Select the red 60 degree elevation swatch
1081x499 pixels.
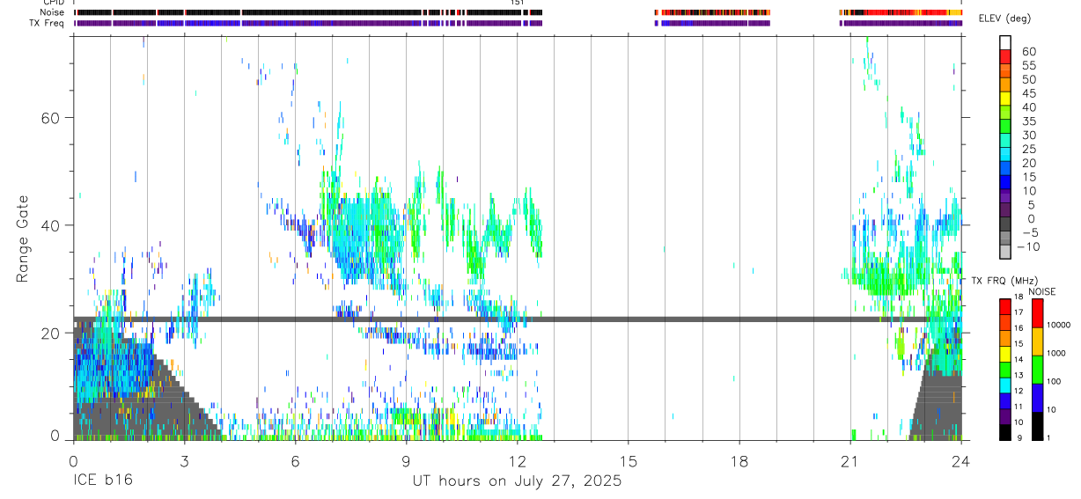(1004, 55)
